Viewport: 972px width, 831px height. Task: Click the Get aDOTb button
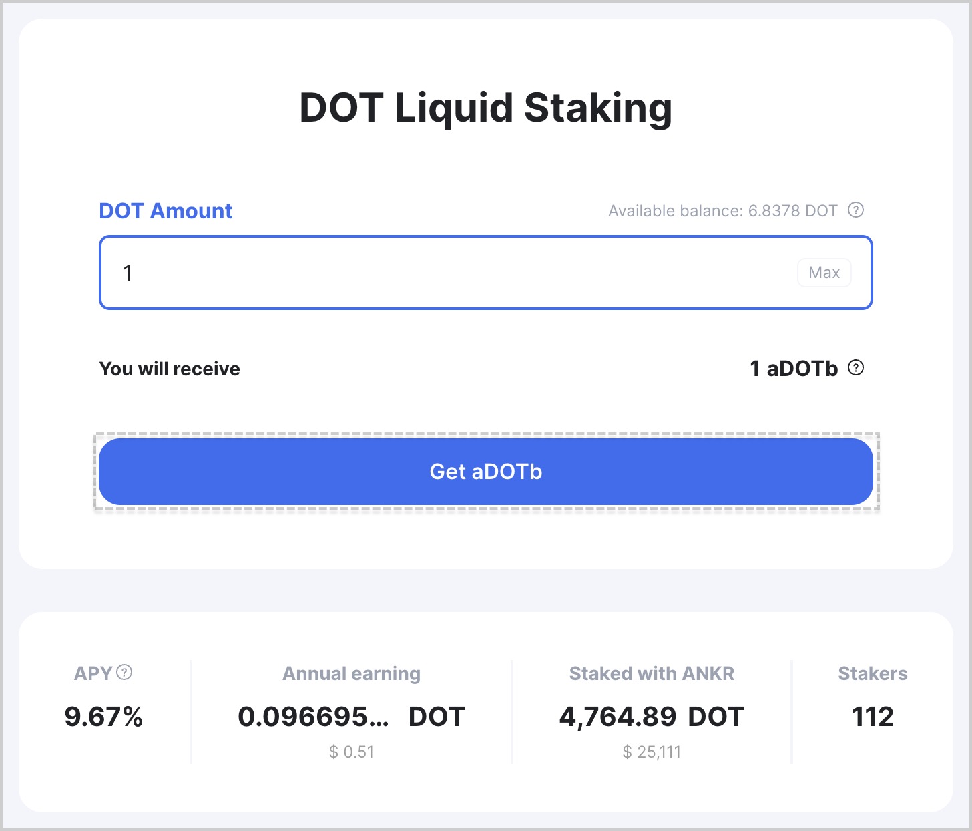[486, 472]
